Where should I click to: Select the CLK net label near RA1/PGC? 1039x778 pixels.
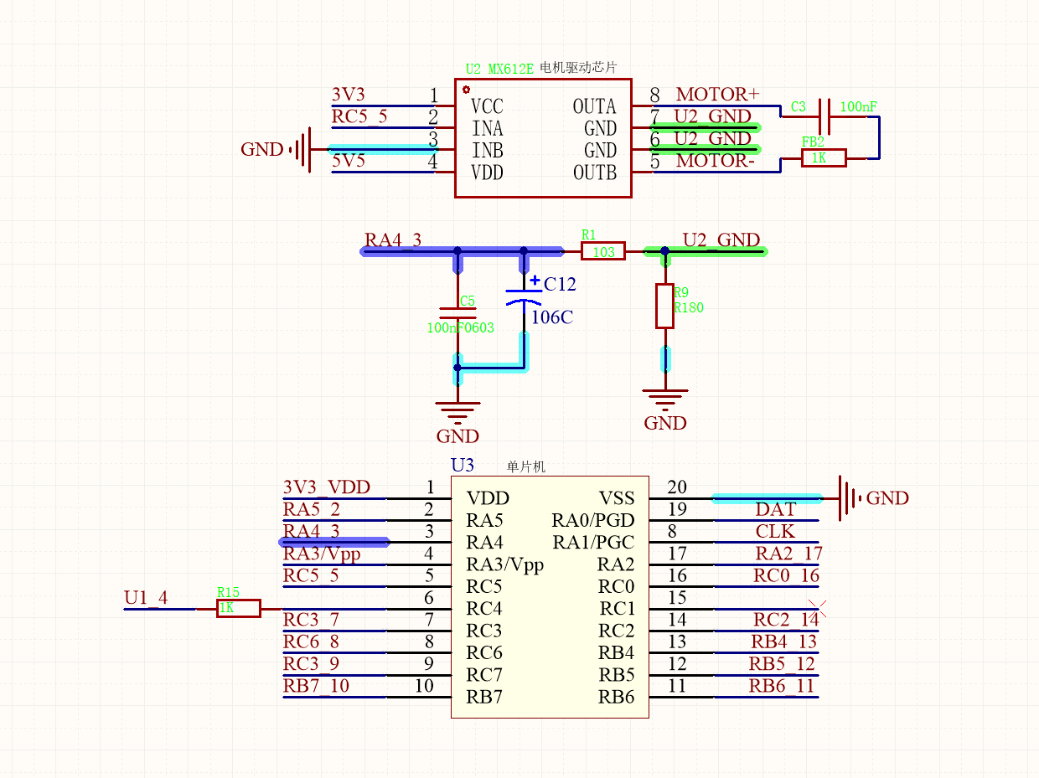pyautogui.click(x=775, y=532)
